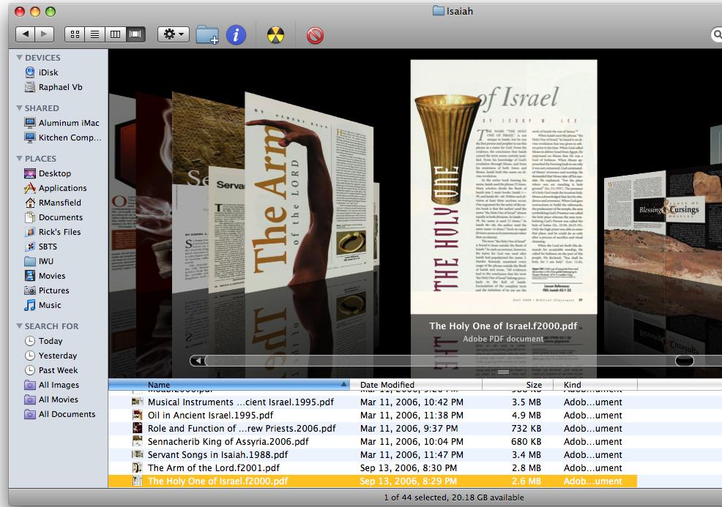Select Past Week saved search
Image resolution: width=722 pixels, height=507 pixels.
(58, 370)
